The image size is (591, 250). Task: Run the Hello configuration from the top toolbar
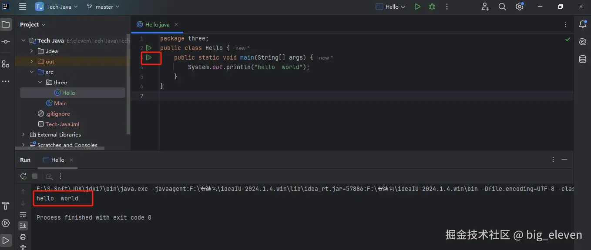417,7
